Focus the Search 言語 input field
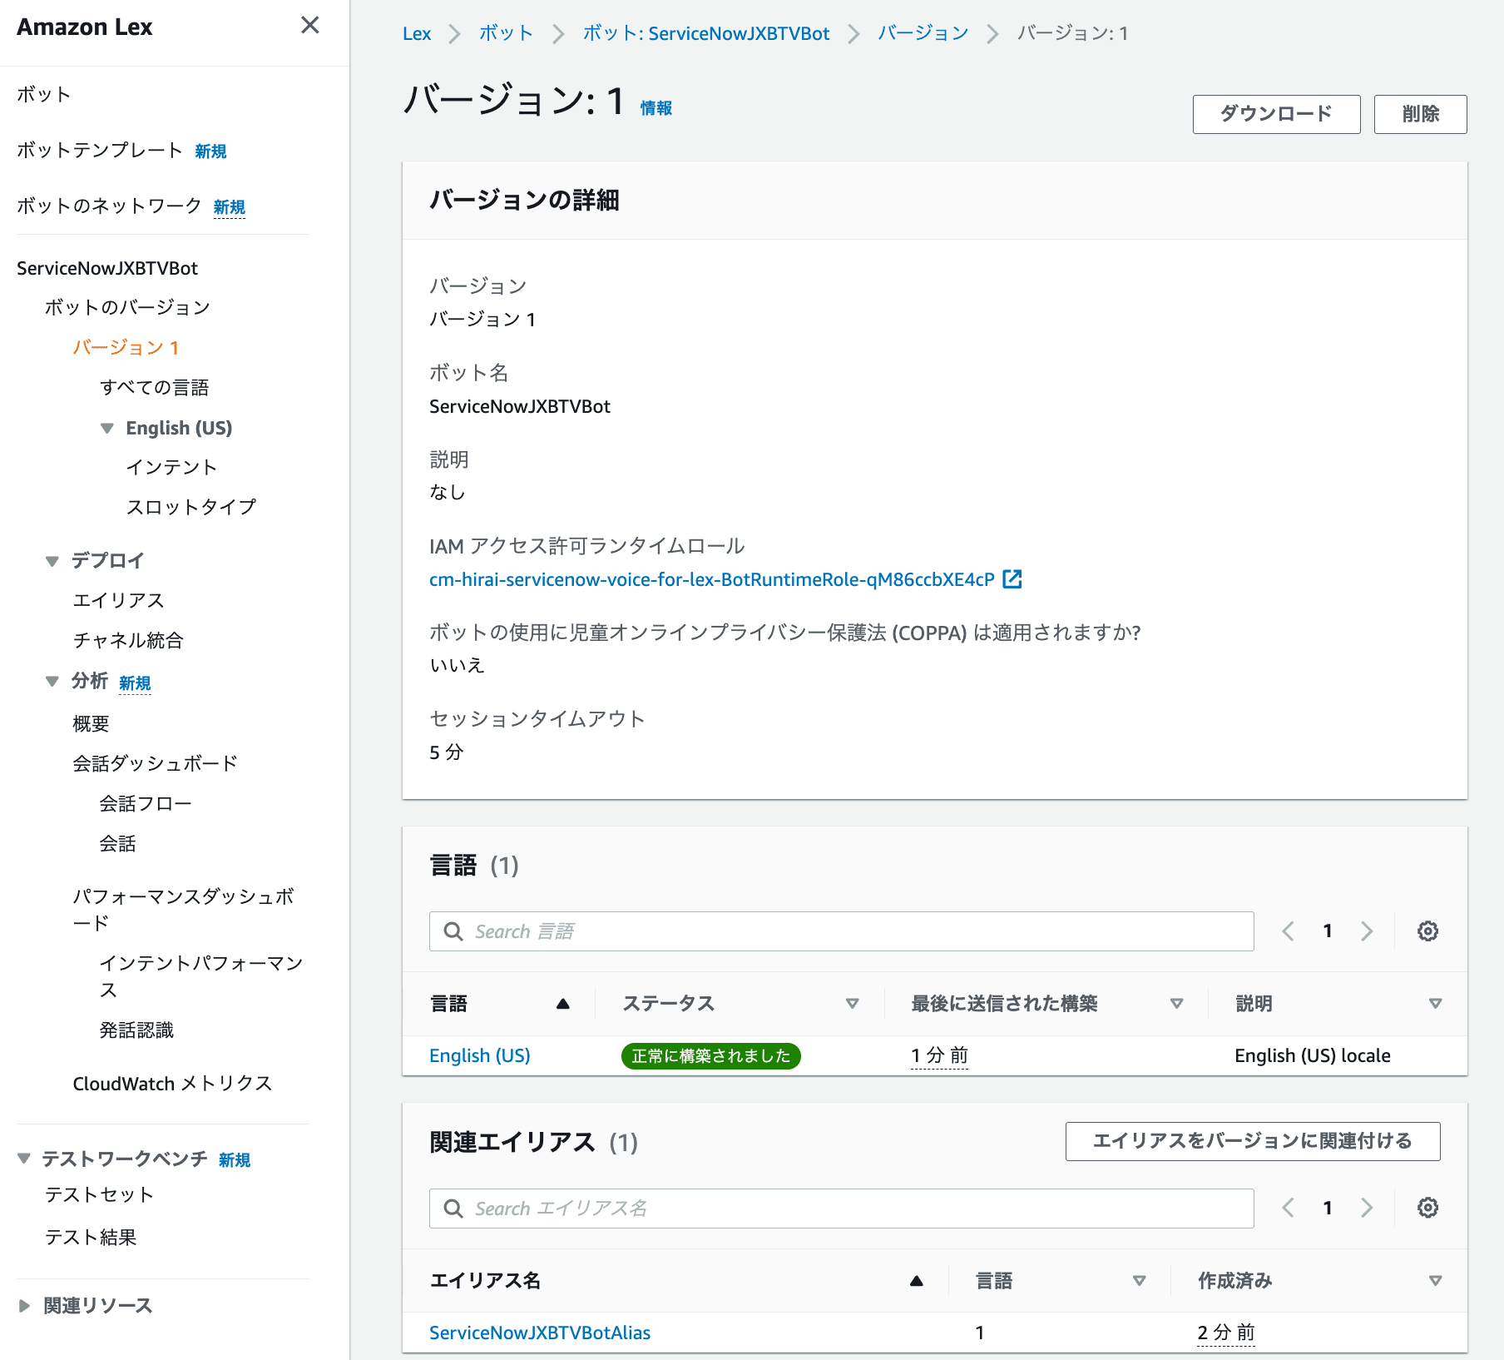The image size is (1504, 1360). tap(841, 931)
